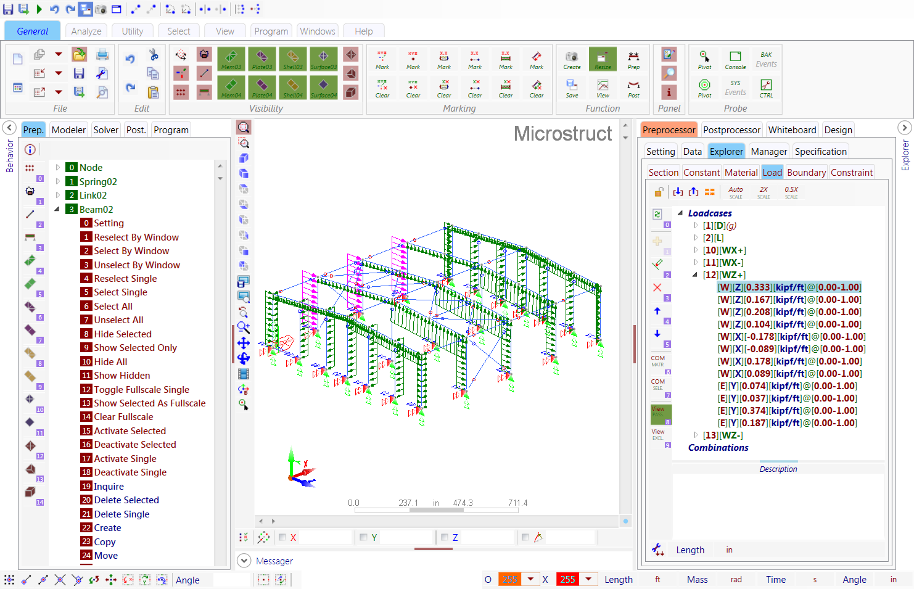Image resolution: width=914 pixels, height=589 pixels.
Task: Toggle Mem04 visibility
Action: tap(231, 88)
